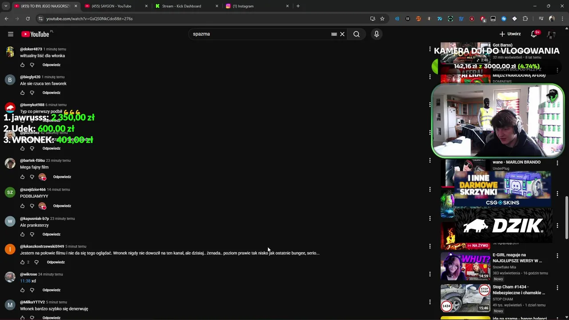Open the YouTube hamburger guide menu
This screenshot has height=320, width=569.
[11, 34]
